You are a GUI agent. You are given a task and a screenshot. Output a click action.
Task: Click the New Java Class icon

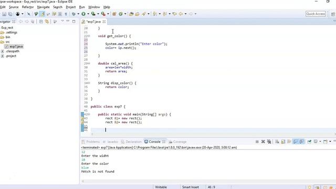[x=121, y=14]
